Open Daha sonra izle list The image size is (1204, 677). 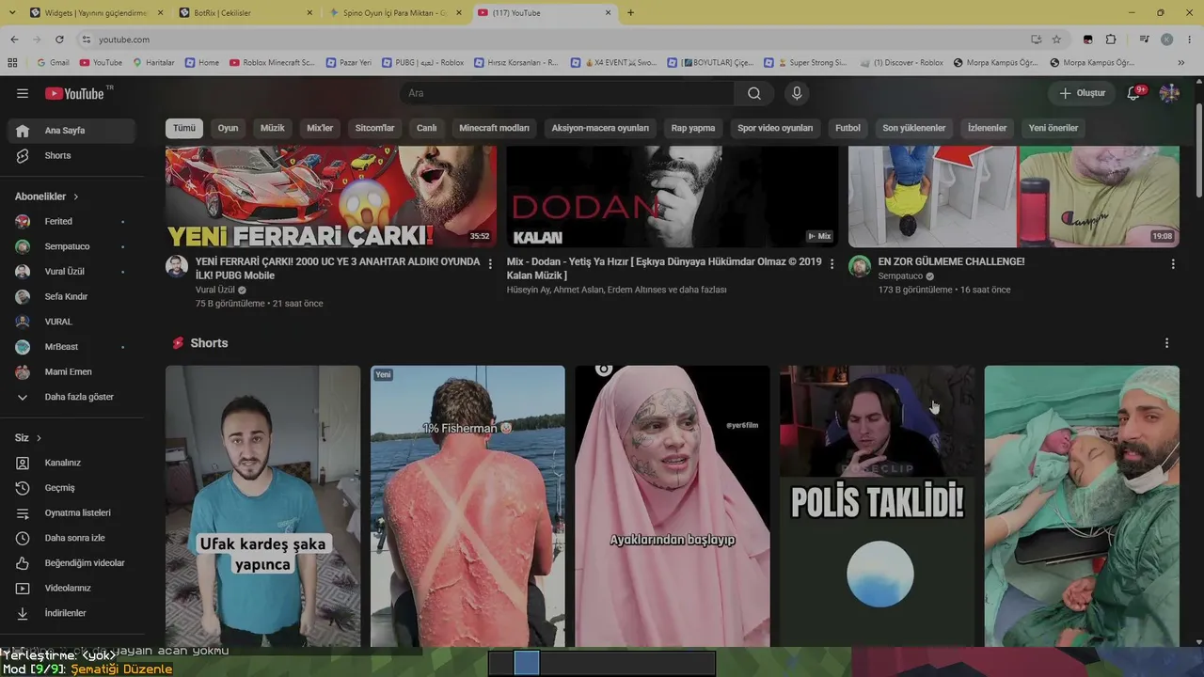click(x=71, y=538)
